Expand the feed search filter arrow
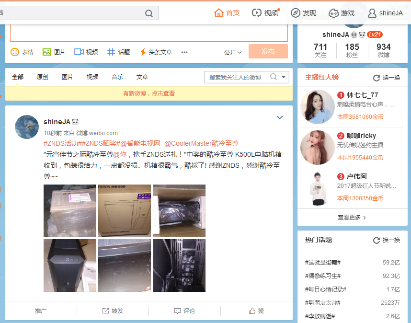Viewport: 411px width, 323px height. click(x=284, y=77)
